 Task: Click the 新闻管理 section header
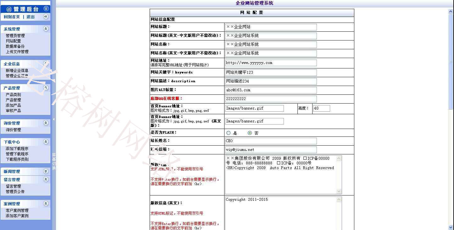click(25, 171)
